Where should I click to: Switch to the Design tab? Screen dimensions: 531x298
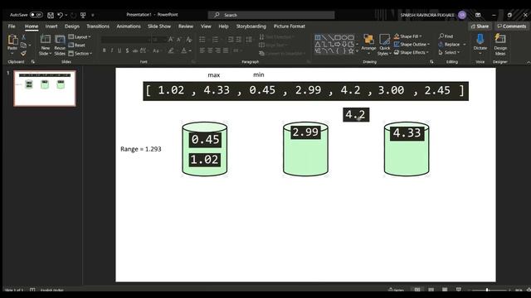tap(72, 26)
